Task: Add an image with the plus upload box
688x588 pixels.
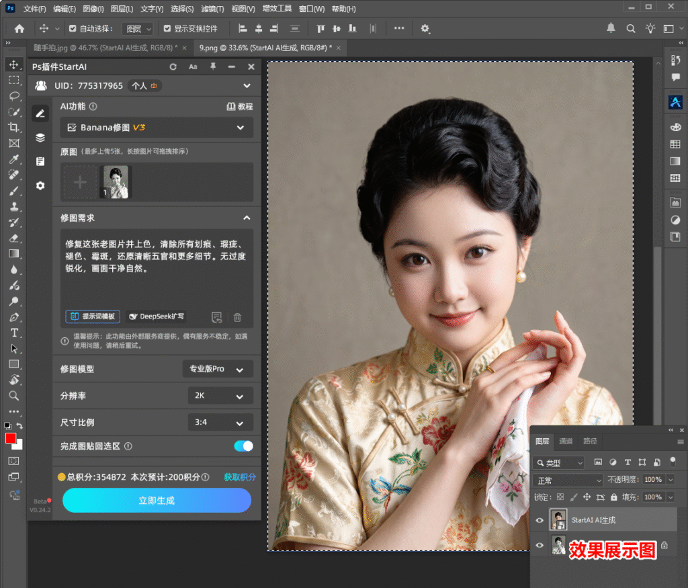Action: [80, 181]
